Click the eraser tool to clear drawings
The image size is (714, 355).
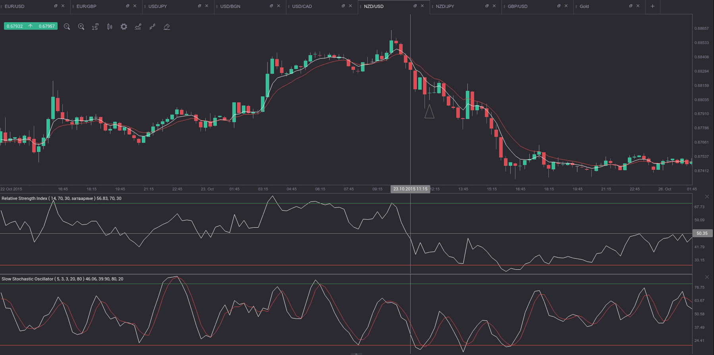click(x=167, y=27)
